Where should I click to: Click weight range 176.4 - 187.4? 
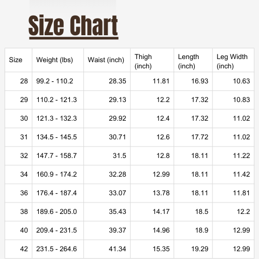click(x=56, y=193)
